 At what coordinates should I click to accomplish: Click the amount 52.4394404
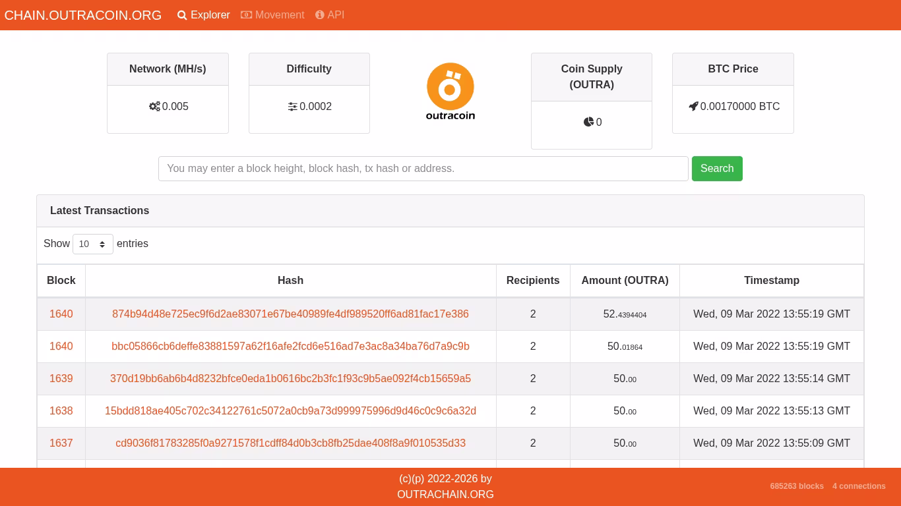click(625, 314)
